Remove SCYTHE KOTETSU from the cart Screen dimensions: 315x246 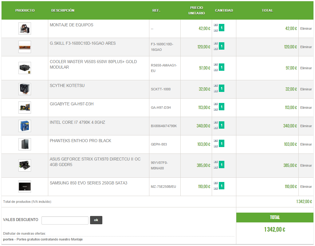pos(306,89)
